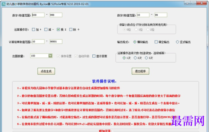Minimize the window
This screenshot has height=132, width=211.
tap(187, 3)
